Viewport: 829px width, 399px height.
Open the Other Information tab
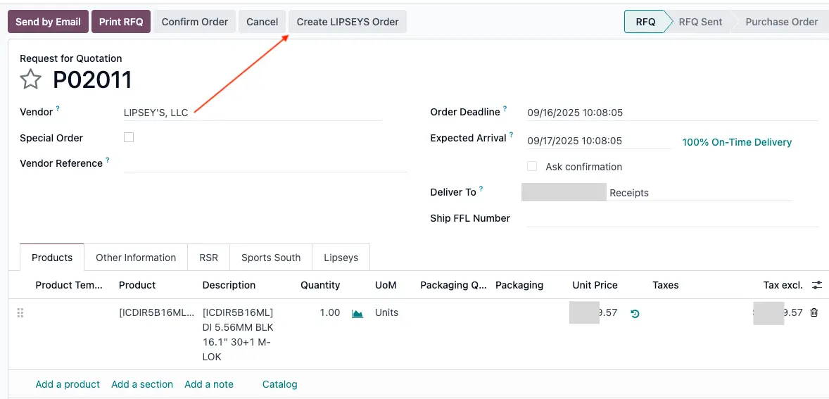(136, 258)
